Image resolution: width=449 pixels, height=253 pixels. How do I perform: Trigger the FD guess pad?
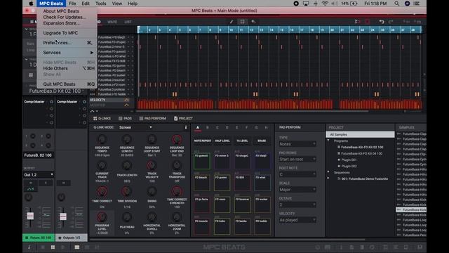click(x=201, y=161)
